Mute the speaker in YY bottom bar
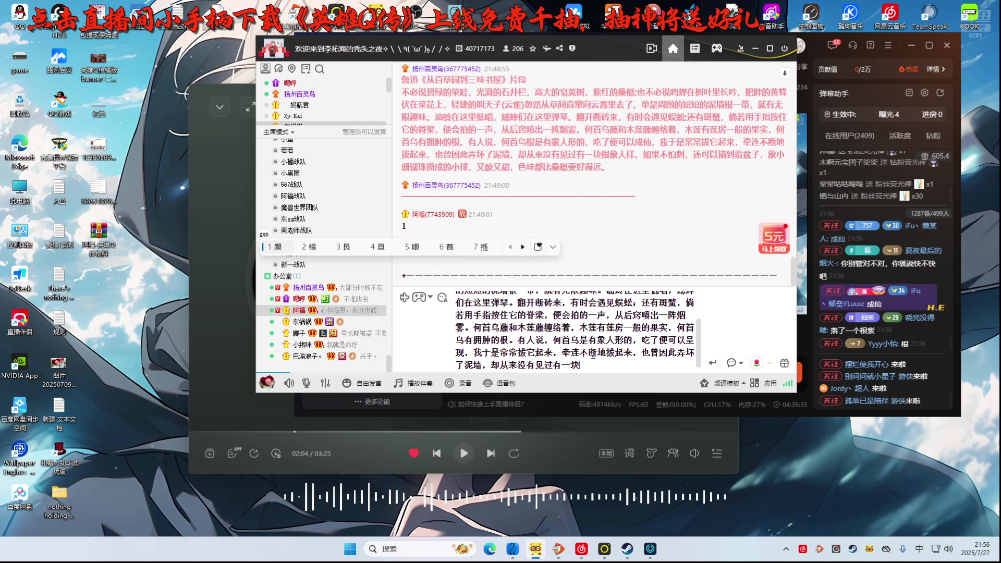This screenshot has height=563, width=1001. 289,383
